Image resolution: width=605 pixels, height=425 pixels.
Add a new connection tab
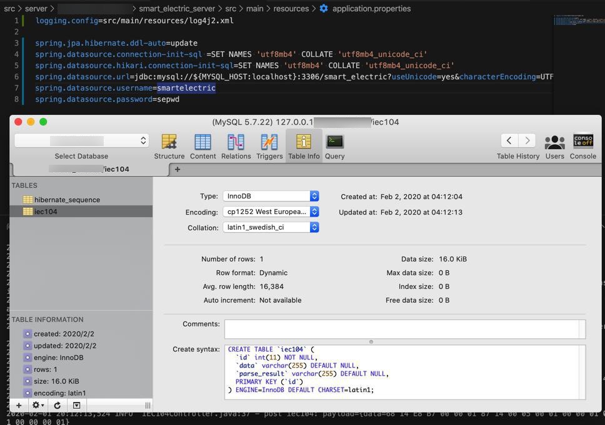[177, 169]
